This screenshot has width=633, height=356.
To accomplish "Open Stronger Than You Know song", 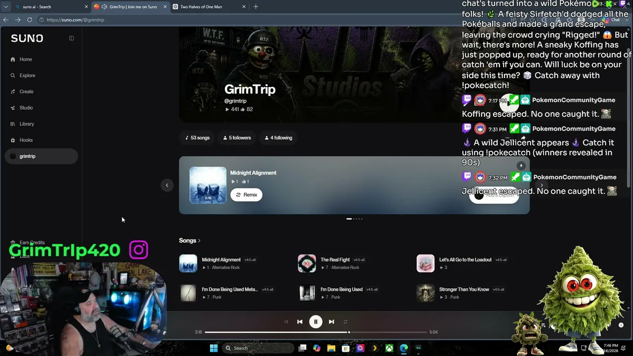I will click(464, 290).
